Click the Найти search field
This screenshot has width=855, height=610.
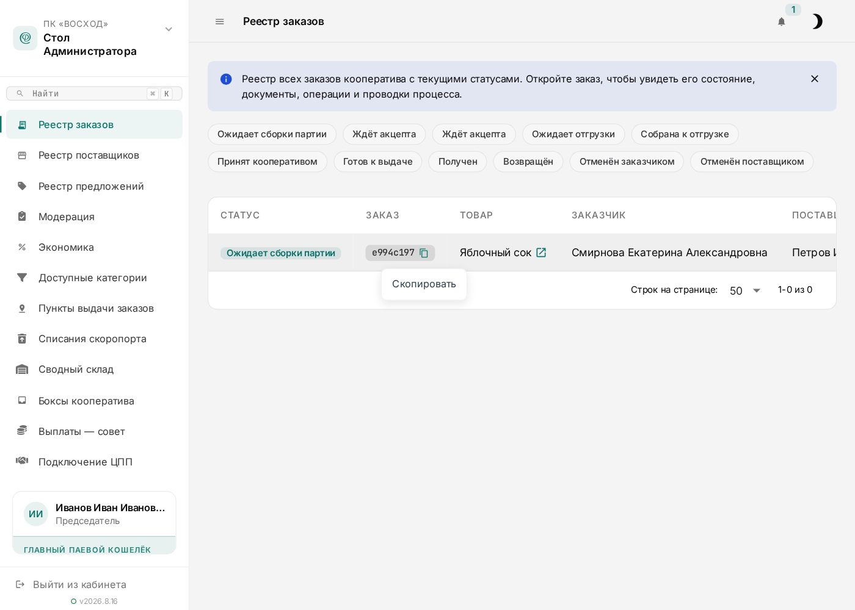94,93
